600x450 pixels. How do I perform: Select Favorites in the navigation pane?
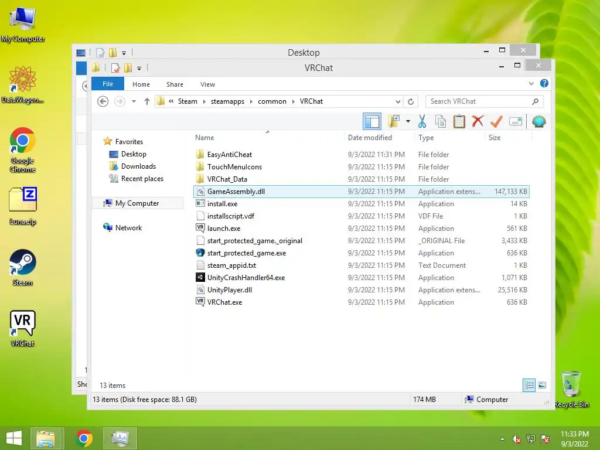click(x=129, y=142)
